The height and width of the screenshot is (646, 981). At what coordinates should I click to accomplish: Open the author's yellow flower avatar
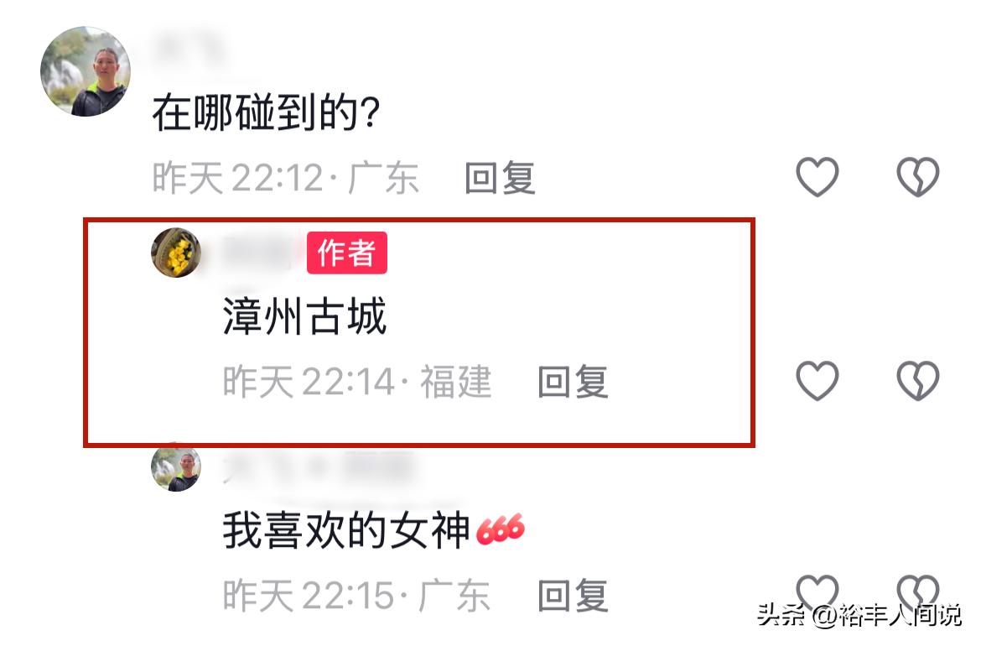coord(176,253)
